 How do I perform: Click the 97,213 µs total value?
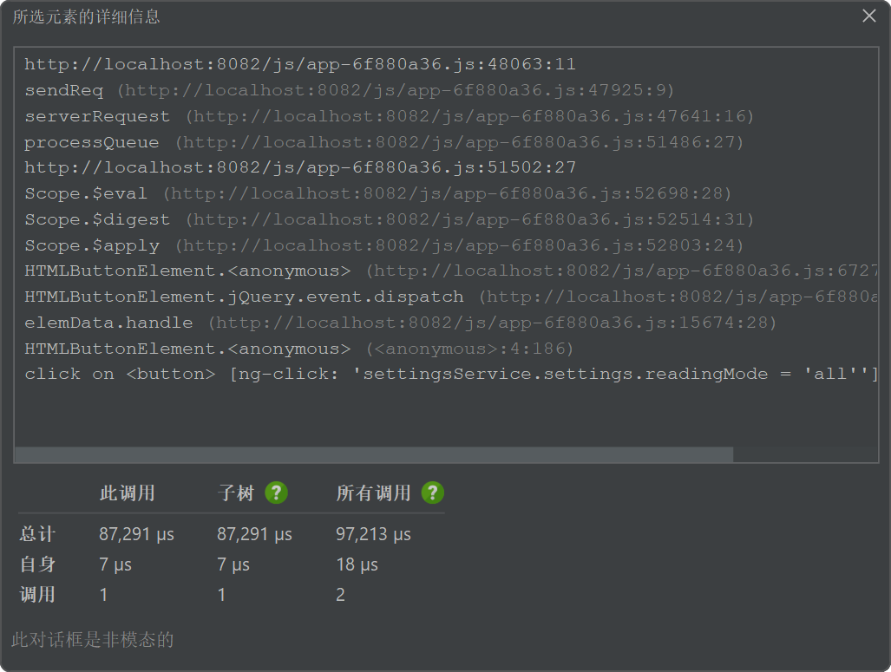[x=373, y=534]
